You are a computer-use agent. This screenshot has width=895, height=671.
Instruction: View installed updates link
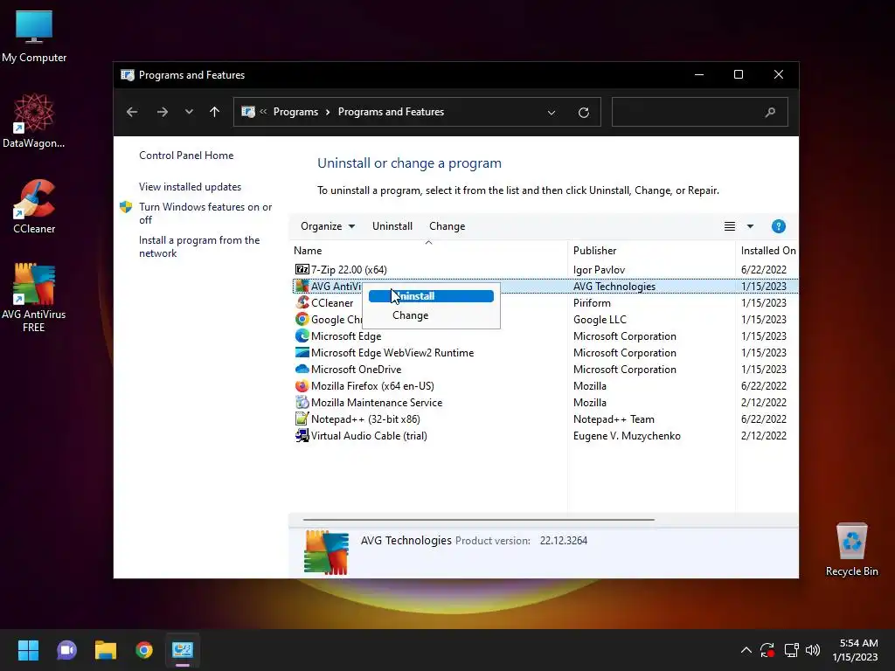190,187
